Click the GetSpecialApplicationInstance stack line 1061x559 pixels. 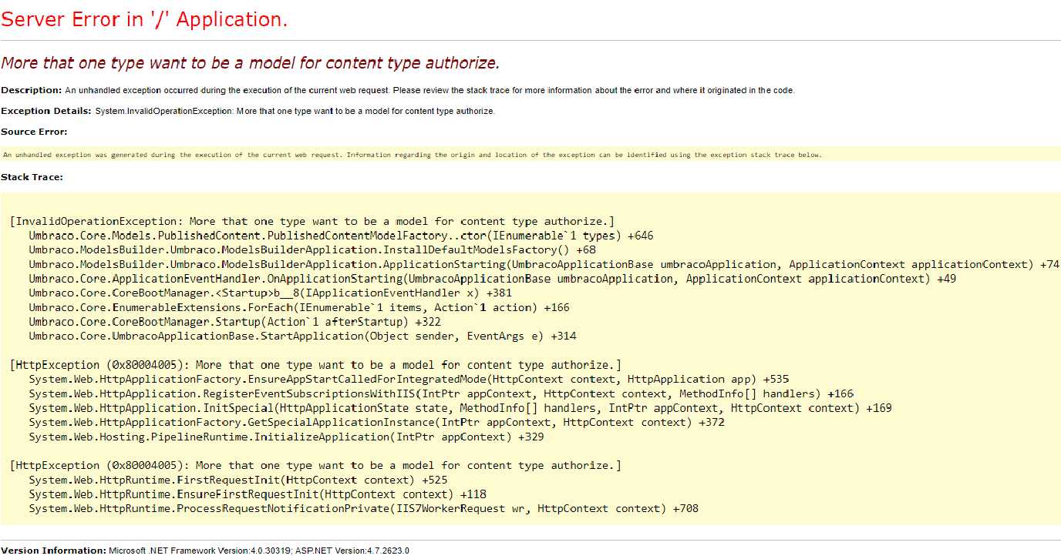pyautogui.click(x=376, y=422)
